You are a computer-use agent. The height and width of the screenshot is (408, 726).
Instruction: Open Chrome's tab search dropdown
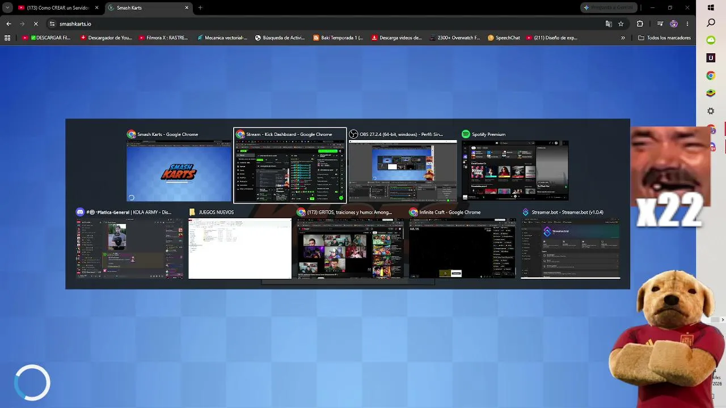7,8
